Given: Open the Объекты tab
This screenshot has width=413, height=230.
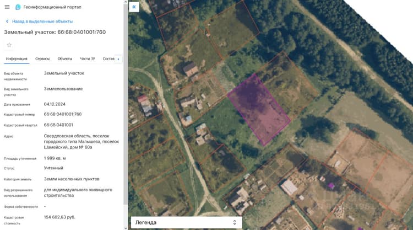Looking at the screenshot, I should pyautogui.click(x=65, y=58).
